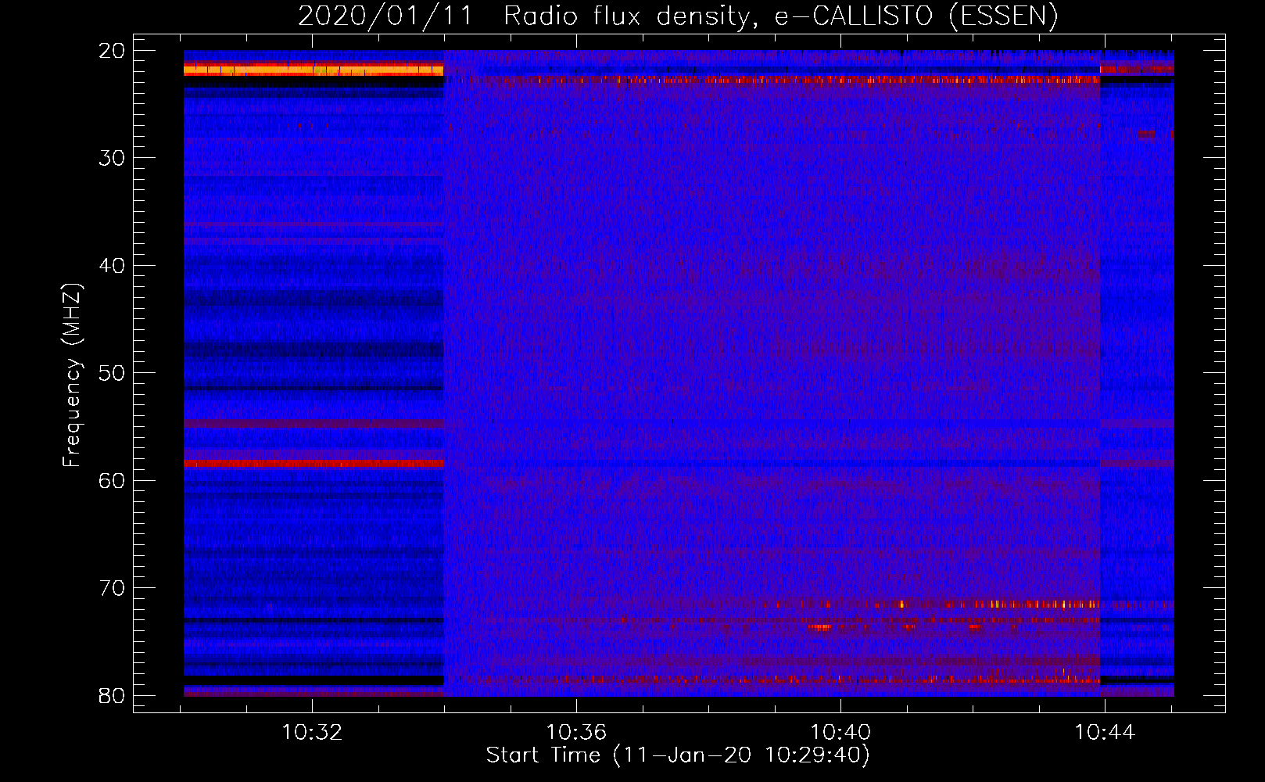Image resolution: width=1265 pixels, height=782 pixels.
Task: Click the time tick label '10:40'
Action: 840,733
